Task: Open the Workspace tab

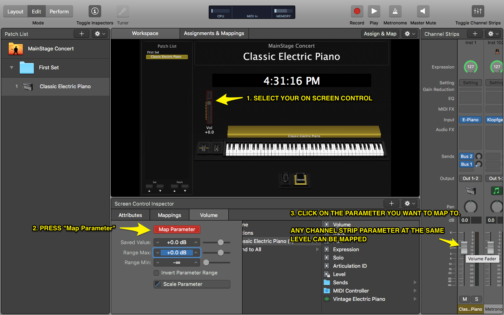Action: [145, 33]
